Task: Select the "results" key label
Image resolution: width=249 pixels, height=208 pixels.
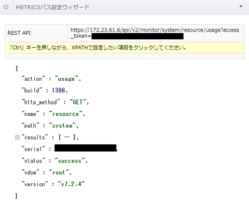Action: 35,138
